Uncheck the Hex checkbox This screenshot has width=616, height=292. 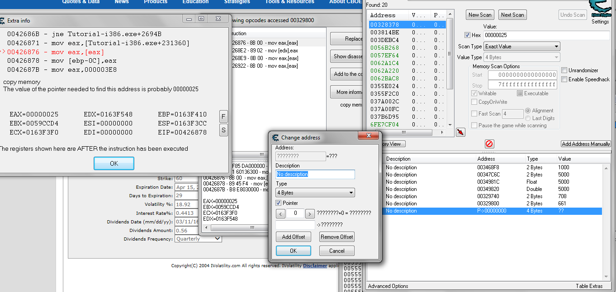coord(468,35)
